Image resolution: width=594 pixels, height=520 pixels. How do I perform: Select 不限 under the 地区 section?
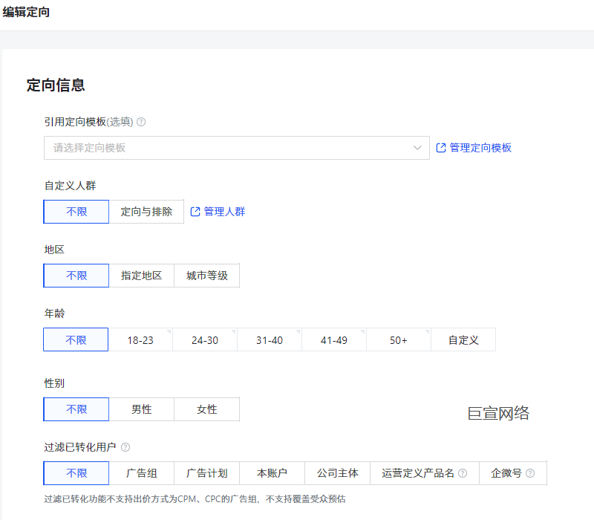[x=76, y=275]
